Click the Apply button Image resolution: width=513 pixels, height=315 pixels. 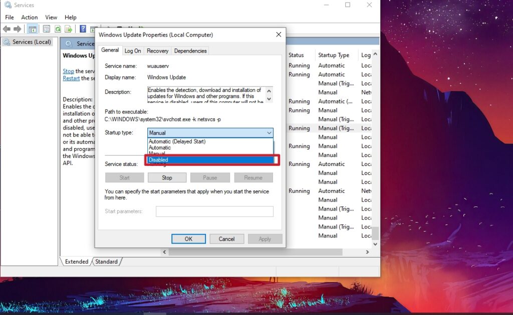(265, 239)
